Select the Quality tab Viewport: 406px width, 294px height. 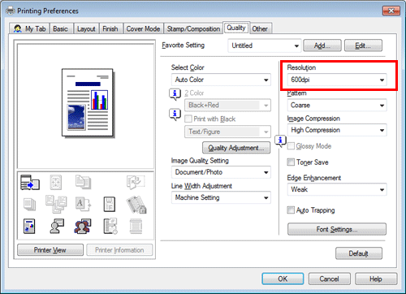pos(236,28)
